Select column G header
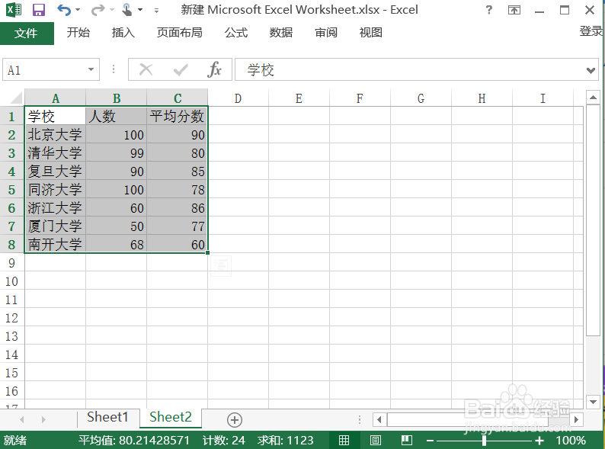The image size is (605, 449). coord(421,98)
